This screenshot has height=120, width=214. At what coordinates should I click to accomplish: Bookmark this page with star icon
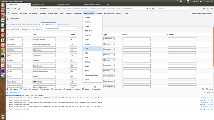pyautogui.click(x=153, y=9)
